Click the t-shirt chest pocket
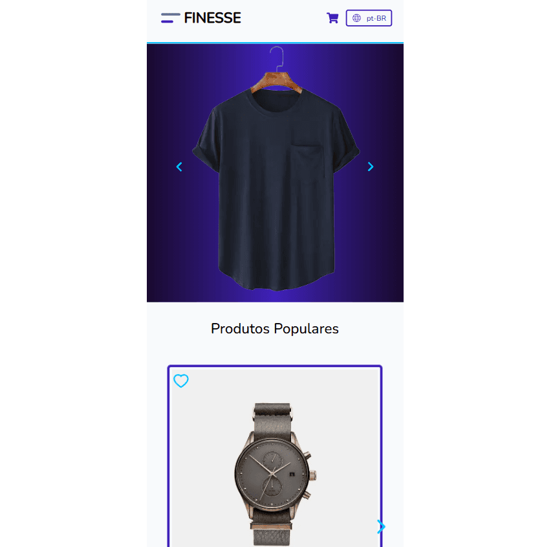Image resolution: width=553 pixels, height=547 pixels. pyautogui.click(x=307, y=161)
